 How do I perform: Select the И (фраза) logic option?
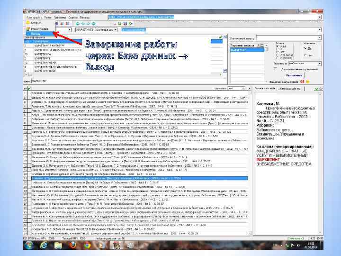click(278, 58)
